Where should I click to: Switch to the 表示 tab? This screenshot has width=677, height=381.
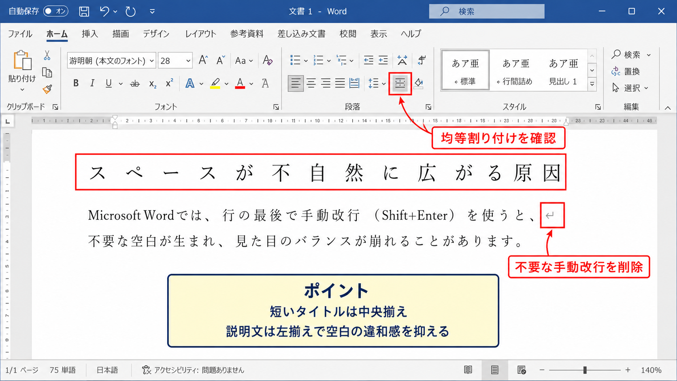click(x=379, y=34)
